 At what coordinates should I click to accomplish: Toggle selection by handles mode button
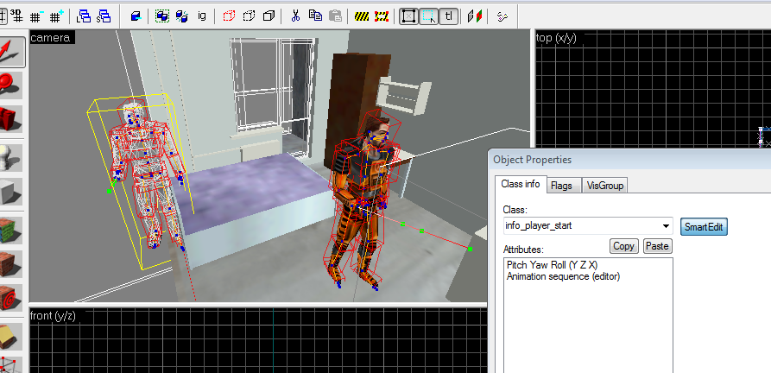[429, 16]
